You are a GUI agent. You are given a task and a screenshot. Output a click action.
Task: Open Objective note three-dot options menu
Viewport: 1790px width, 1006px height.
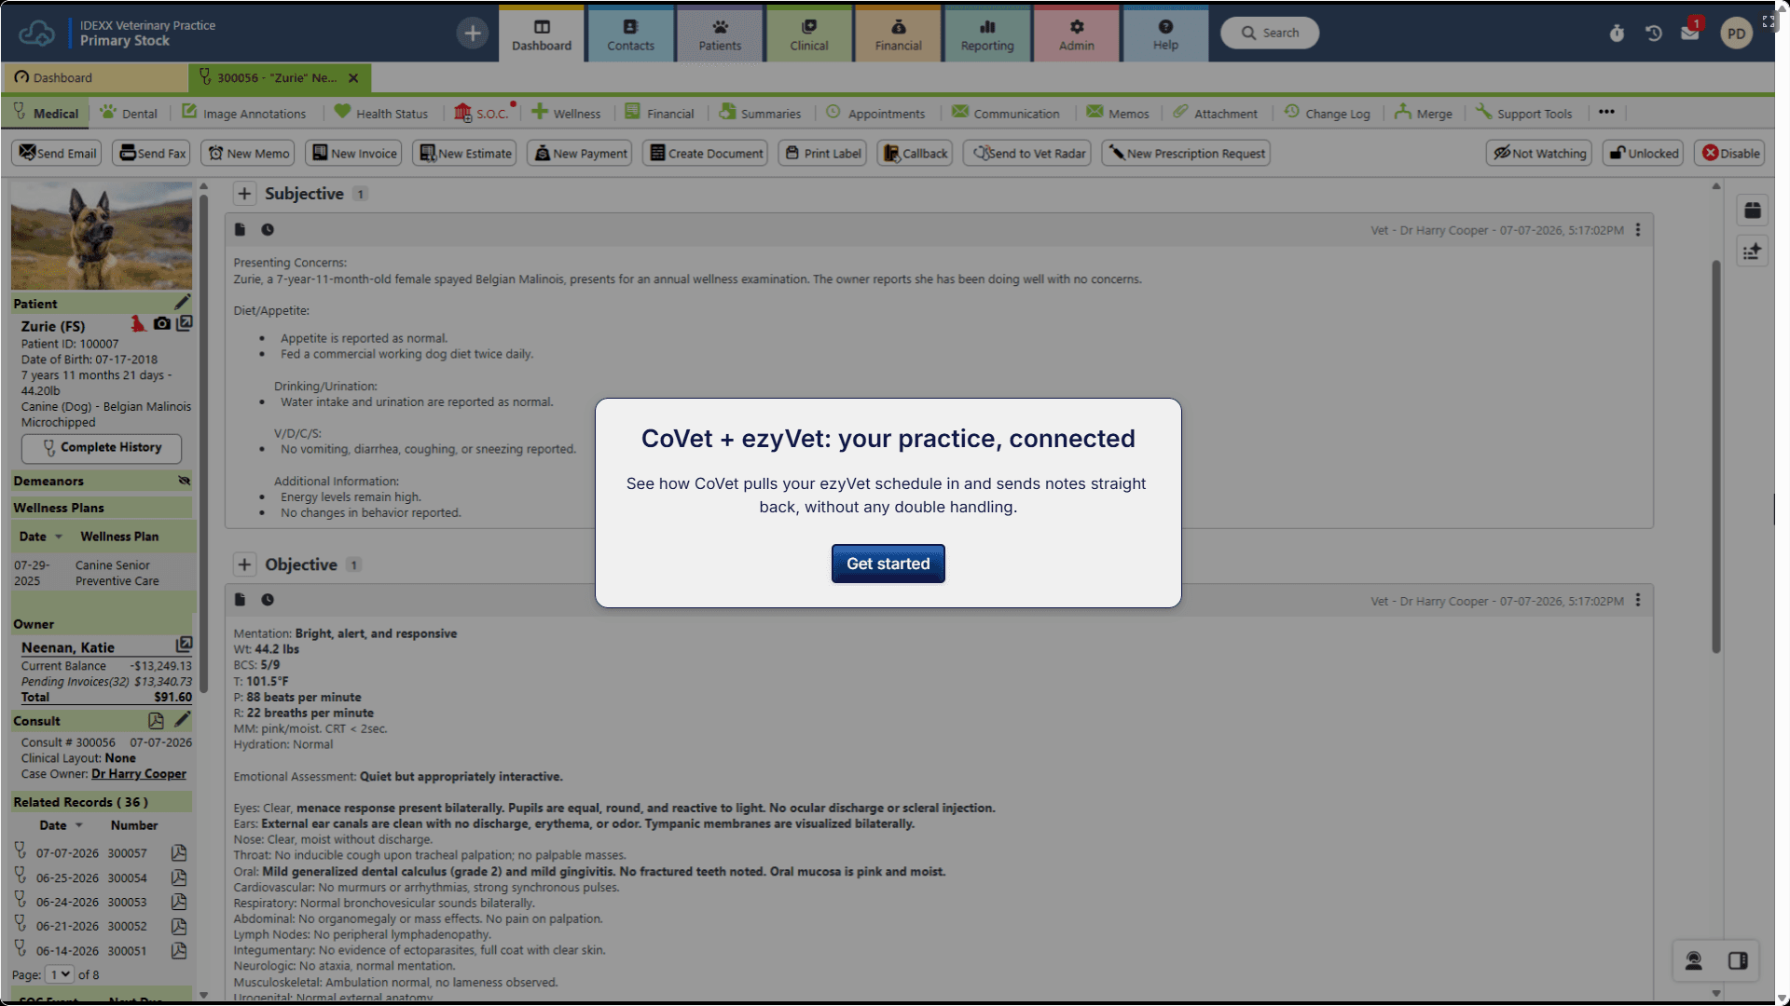tap(1638, 600)
